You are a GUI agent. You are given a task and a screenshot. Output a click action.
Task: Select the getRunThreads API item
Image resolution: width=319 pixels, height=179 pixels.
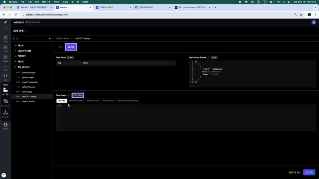[x=30, y=87]
